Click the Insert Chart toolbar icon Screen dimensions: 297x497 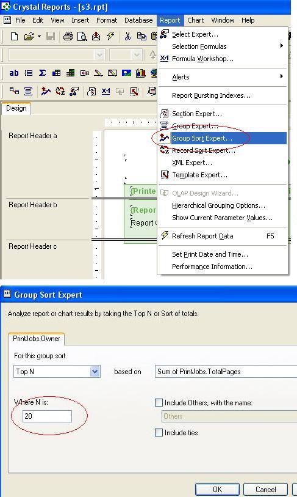tap(140, 73)
